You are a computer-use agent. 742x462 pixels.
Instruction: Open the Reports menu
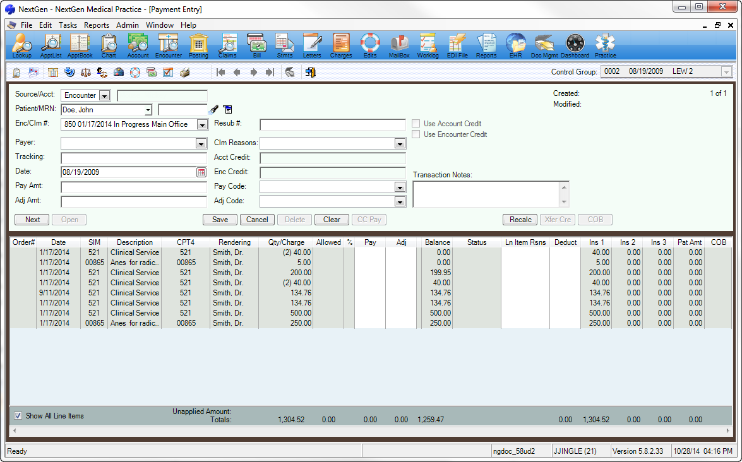click(97, 25)
